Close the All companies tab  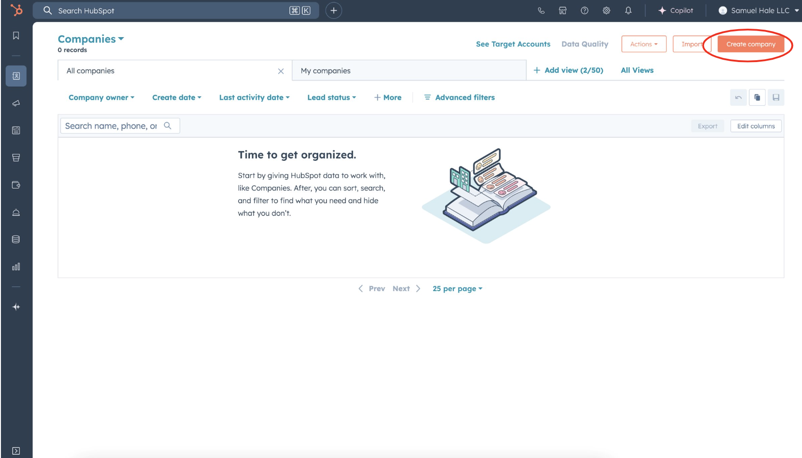tap(281, 71)
